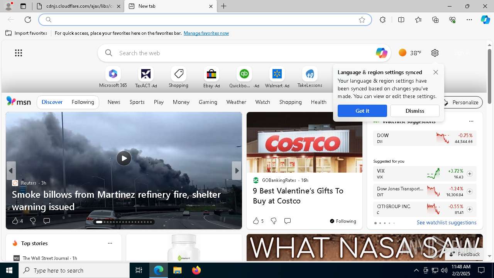This screenshot has height=278, width=494.
Task: Open the Sports category
Action: pos(137,102)
